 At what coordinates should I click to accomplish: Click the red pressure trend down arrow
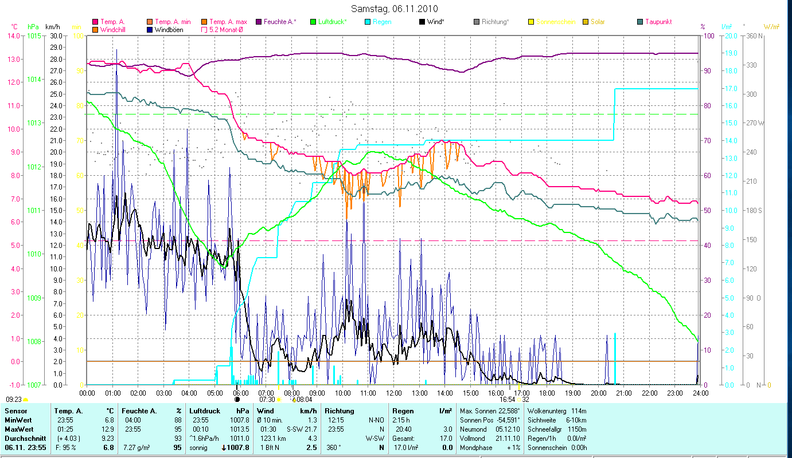224,448
